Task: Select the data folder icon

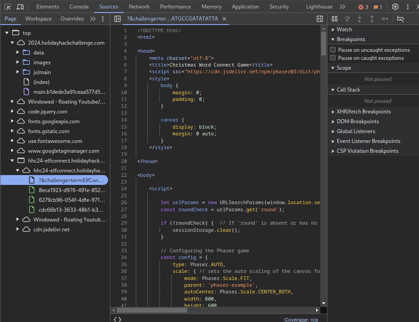Action: pyautogui.click(x=26, y=52)
